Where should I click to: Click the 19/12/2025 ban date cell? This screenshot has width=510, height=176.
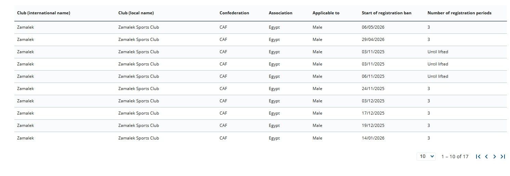373,126
